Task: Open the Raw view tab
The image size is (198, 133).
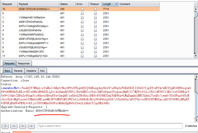Action: [7, 71]
